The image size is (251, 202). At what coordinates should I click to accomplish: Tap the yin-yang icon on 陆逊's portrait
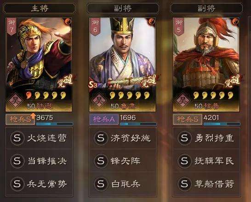[x=68, y=22]
